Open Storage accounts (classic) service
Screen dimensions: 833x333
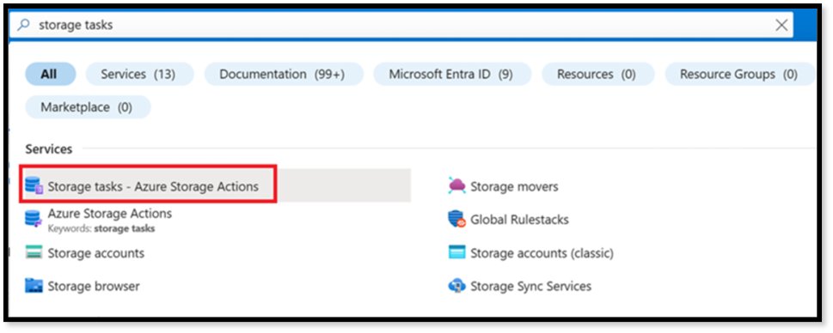[x=542, y=253]
